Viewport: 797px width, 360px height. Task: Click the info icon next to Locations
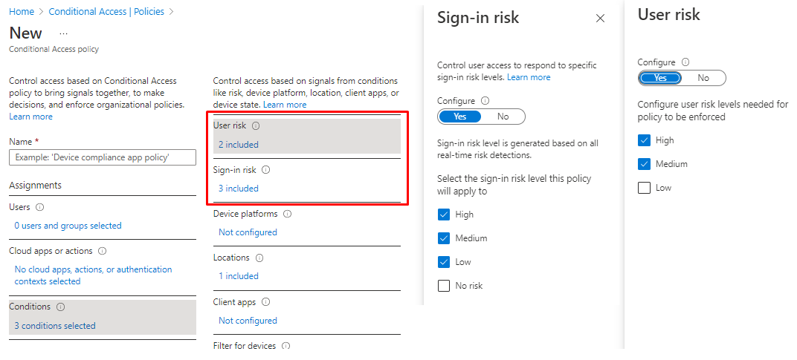(259, 258)
